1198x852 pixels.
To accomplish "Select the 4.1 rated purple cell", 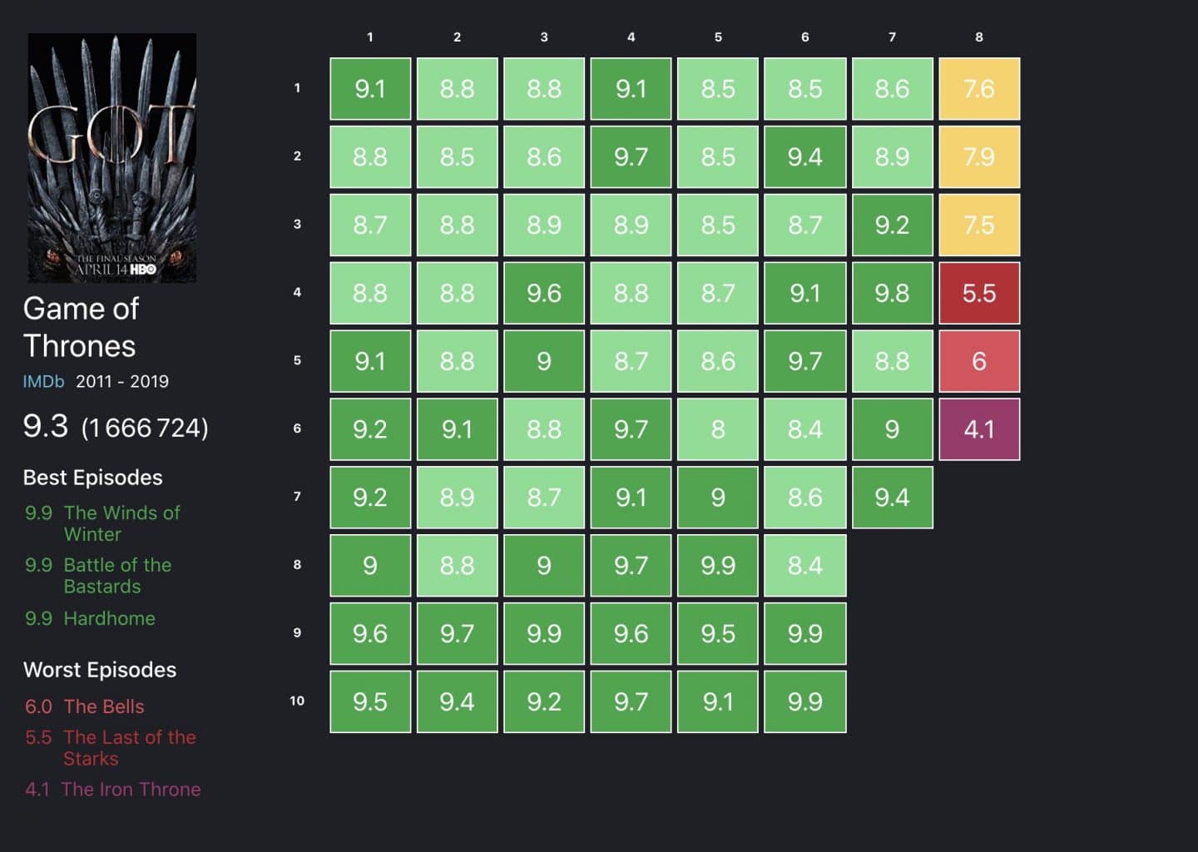I will coord(979,429).
